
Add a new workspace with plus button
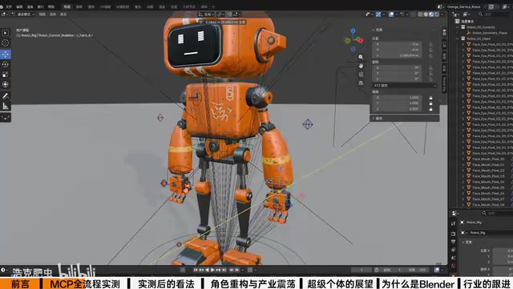click(x=213, y=6)
